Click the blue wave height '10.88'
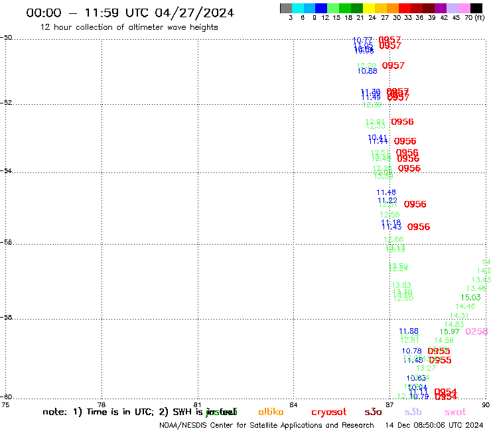 point(367,71)
